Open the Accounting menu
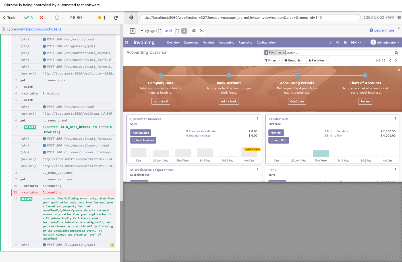This screenshot has height=262, width=402. pyautogui.click(x=227, y=42)
